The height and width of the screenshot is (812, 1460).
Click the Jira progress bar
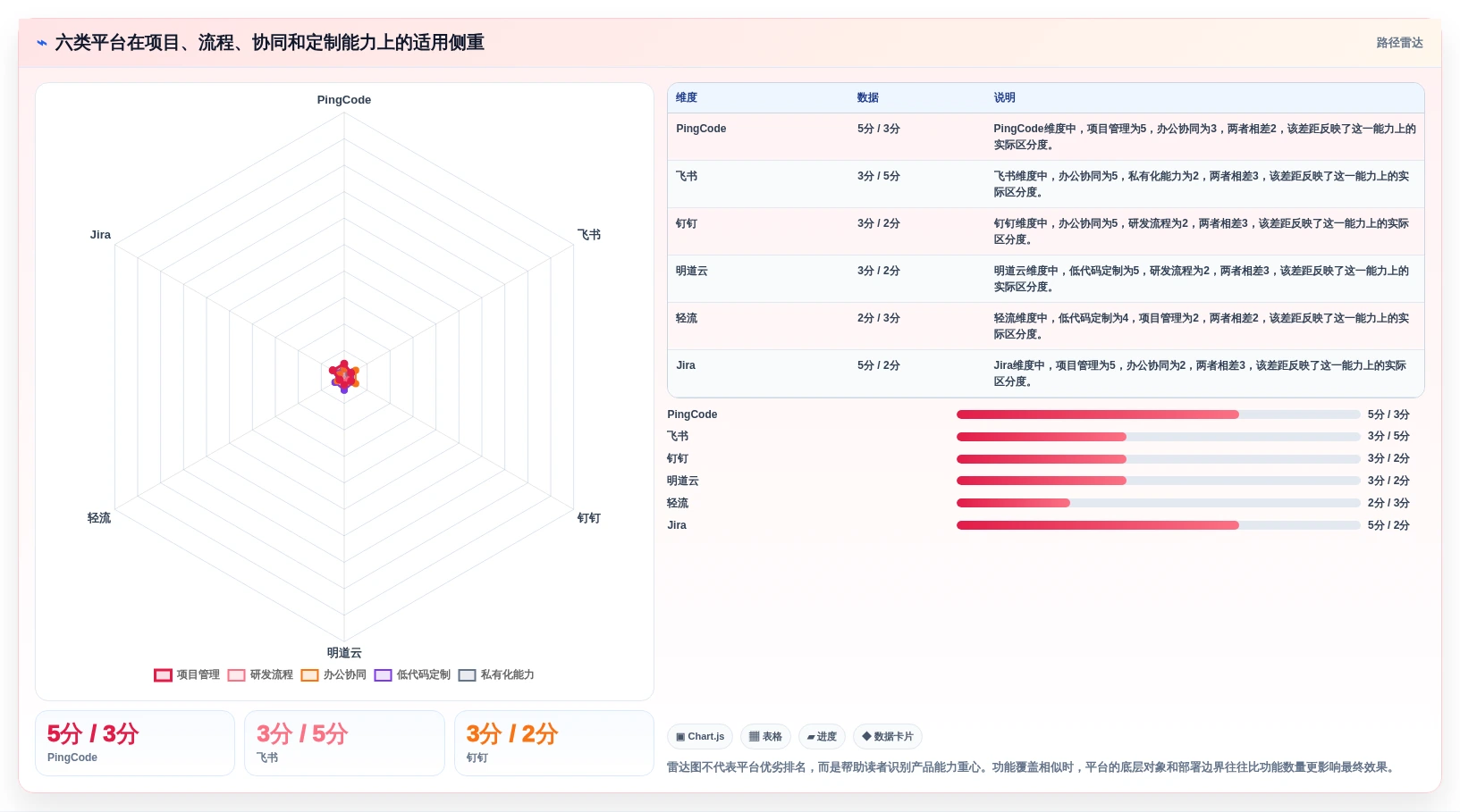point(1158,525)
